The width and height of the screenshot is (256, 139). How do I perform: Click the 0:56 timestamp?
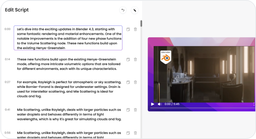(x=7, y=133)
